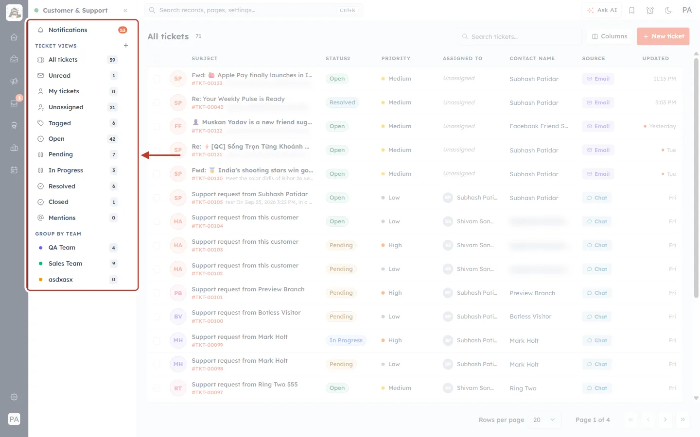Open ticket 'Re: Your Weekly Pulse is Ready'
The height and width of the screenshot is (437, 700).
pos(238,99)
